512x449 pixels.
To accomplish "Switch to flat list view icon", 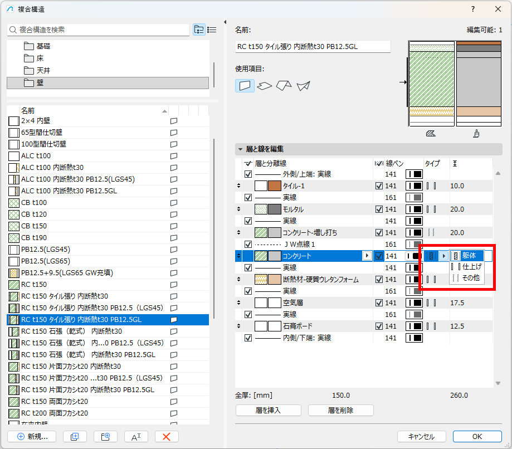I will (x=212, y=30).
